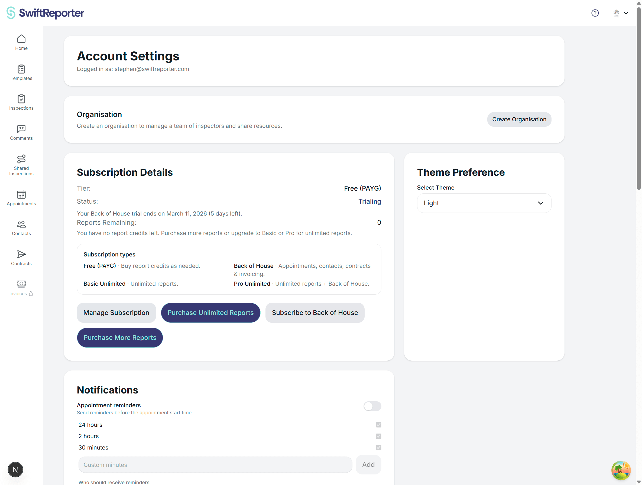Click the scrollbar down arrow

click(638, 482)
